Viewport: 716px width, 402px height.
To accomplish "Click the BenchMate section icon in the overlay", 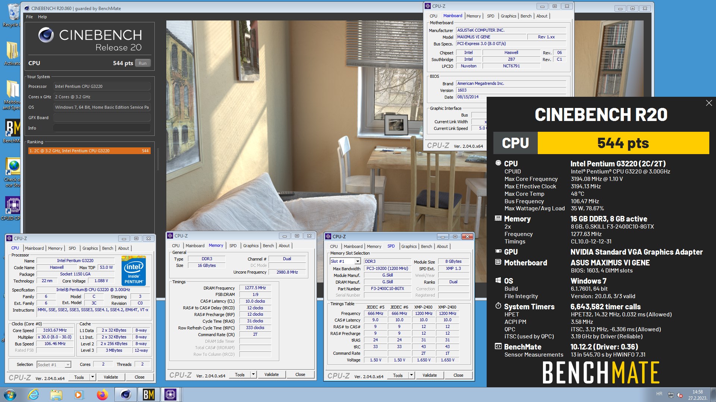I will click(498, 347).
